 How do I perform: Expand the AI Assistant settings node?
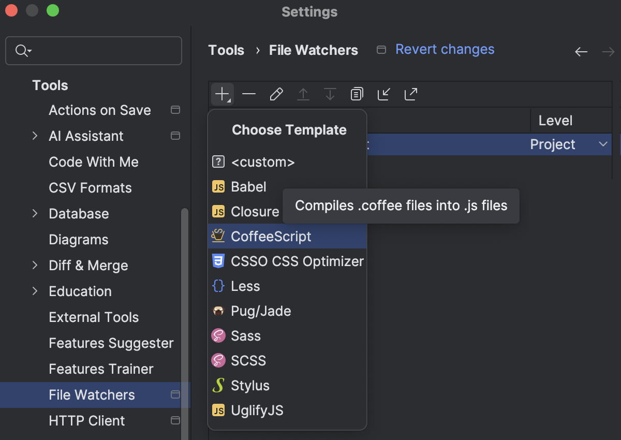point(34,136)
